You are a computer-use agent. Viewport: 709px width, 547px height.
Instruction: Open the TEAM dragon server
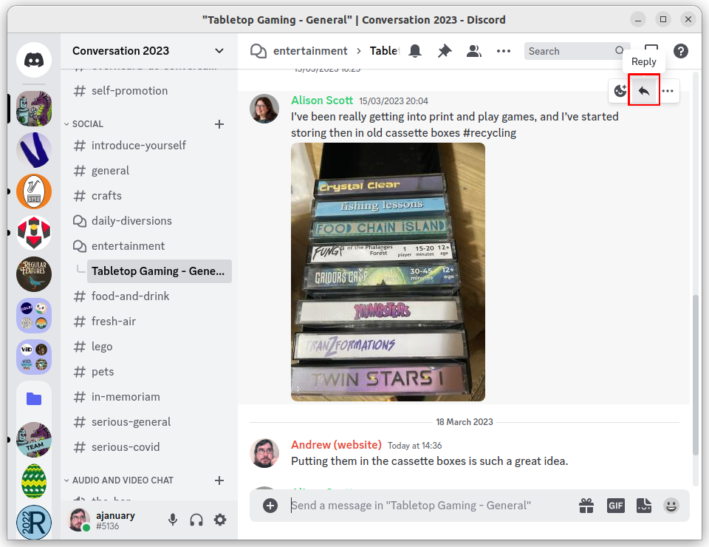pos(34,440)
